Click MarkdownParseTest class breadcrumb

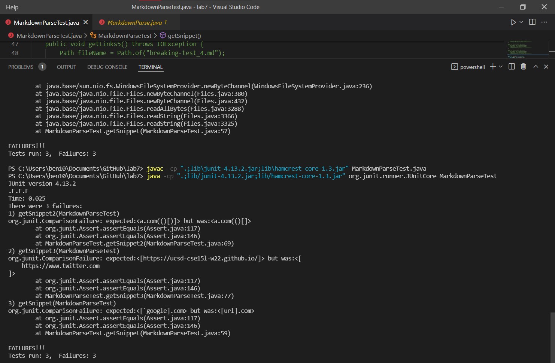coord(125,36)
